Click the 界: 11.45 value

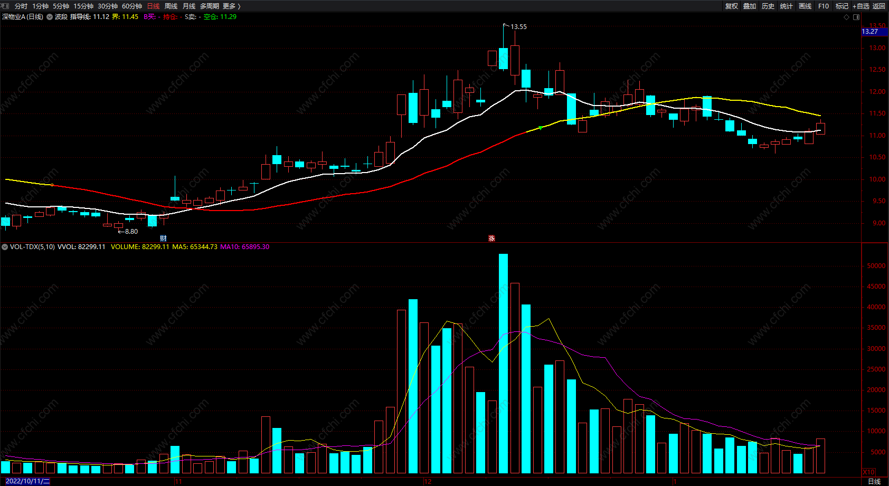(x=125, y=17)
